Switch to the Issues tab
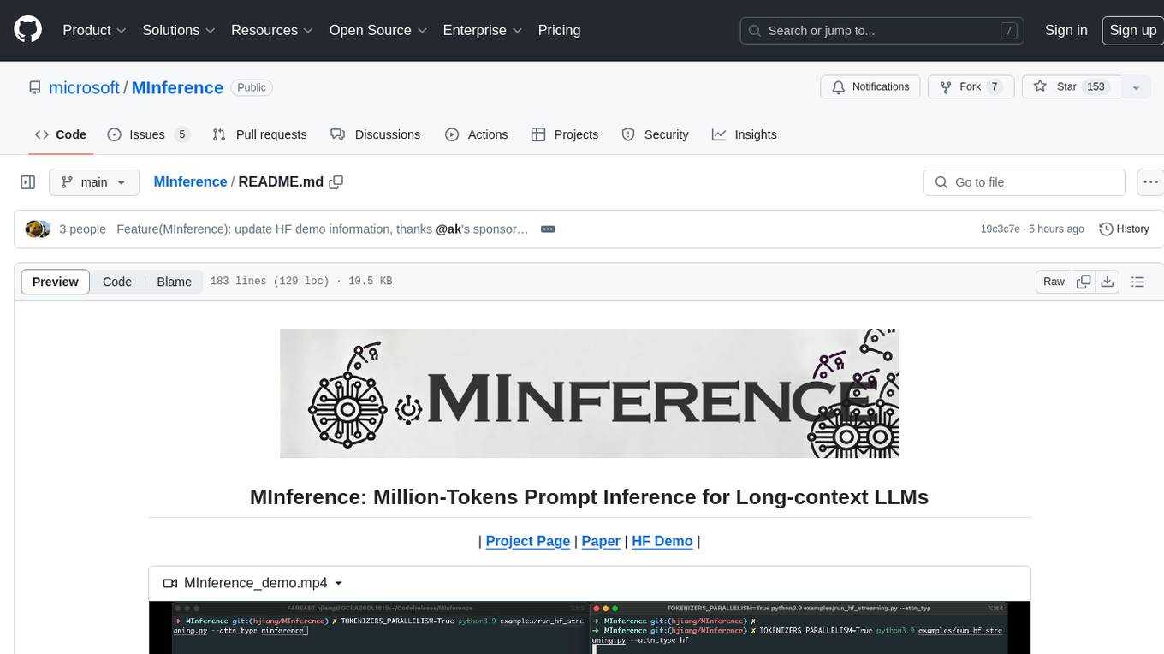This screenshot has height=654, width=1164. (148, 134)
